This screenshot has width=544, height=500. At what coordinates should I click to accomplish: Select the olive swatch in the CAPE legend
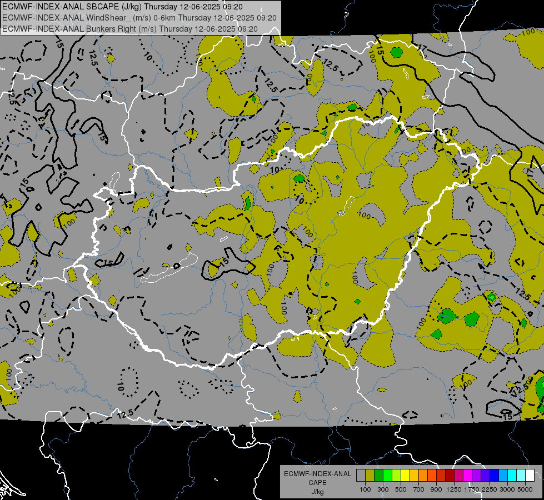[x=370, y=475]
